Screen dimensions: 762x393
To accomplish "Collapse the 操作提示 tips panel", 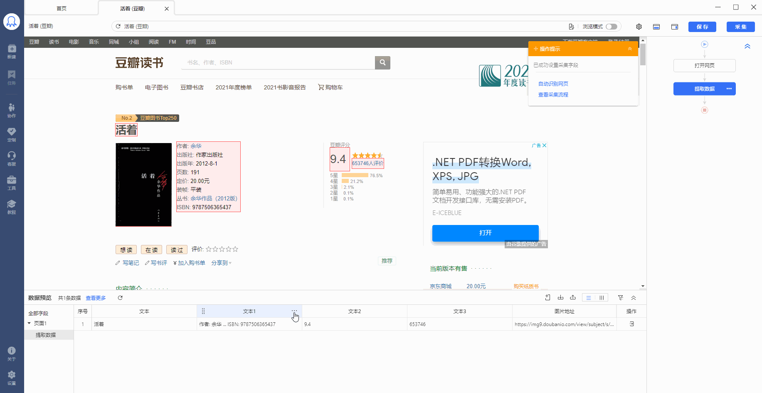I will point(630,49).
